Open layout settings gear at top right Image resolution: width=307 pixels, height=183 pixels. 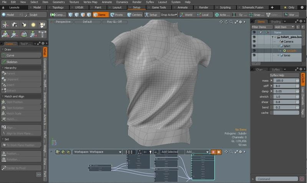click(302, 7)
